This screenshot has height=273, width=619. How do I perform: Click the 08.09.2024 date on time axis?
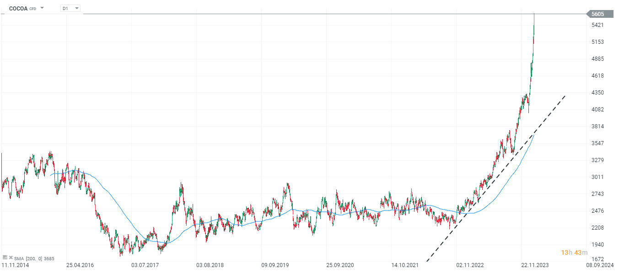pyautogui.click(x=600, y=265)
